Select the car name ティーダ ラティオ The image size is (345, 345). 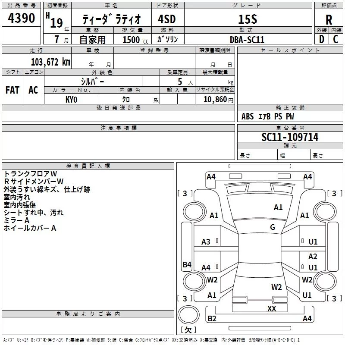[111, 19]
